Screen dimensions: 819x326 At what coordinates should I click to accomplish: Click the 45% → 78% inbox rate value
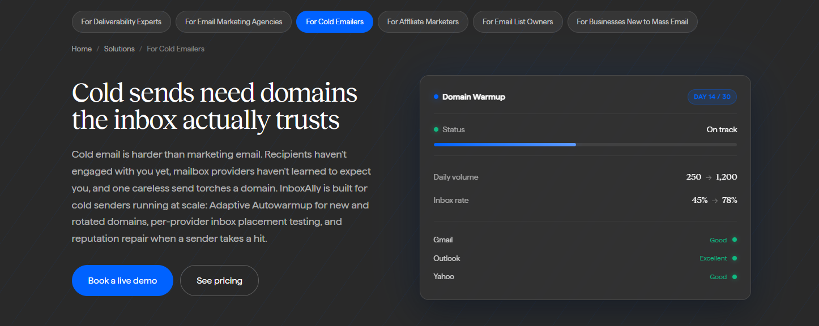(714, 200)
